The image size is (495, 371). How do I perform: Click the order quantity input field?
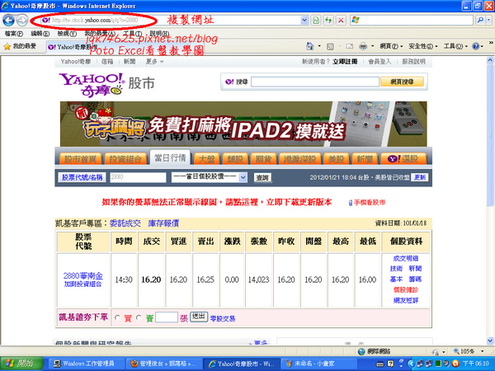(167, 317)
